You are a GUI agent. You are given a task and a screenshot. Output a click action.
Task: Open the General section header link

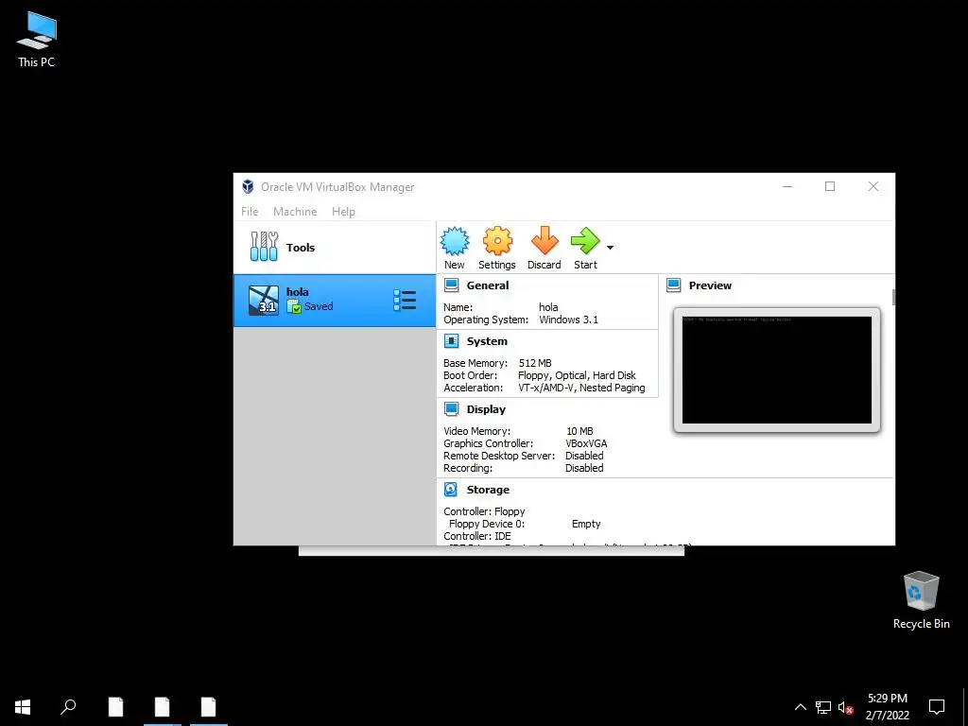pyautogui.click(x=488, y=285)
